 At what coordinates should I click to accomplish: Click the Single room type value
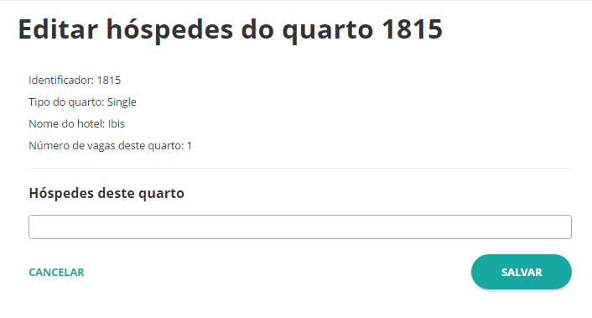pyautogui.click(x=122, y=102)
